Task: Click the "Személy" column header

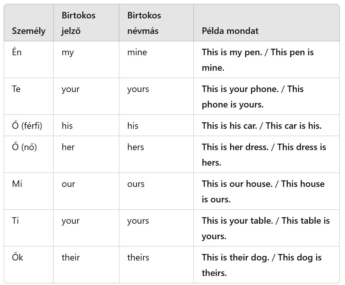Action: coord(29,31)
